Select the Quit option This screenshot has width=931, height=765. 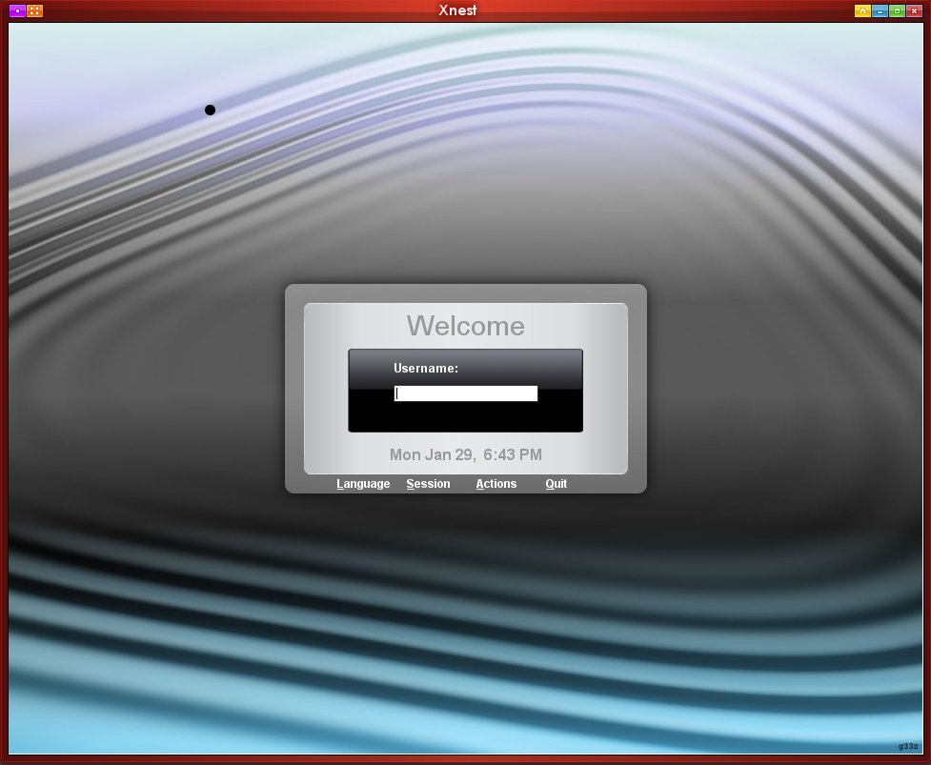[556, 484]
